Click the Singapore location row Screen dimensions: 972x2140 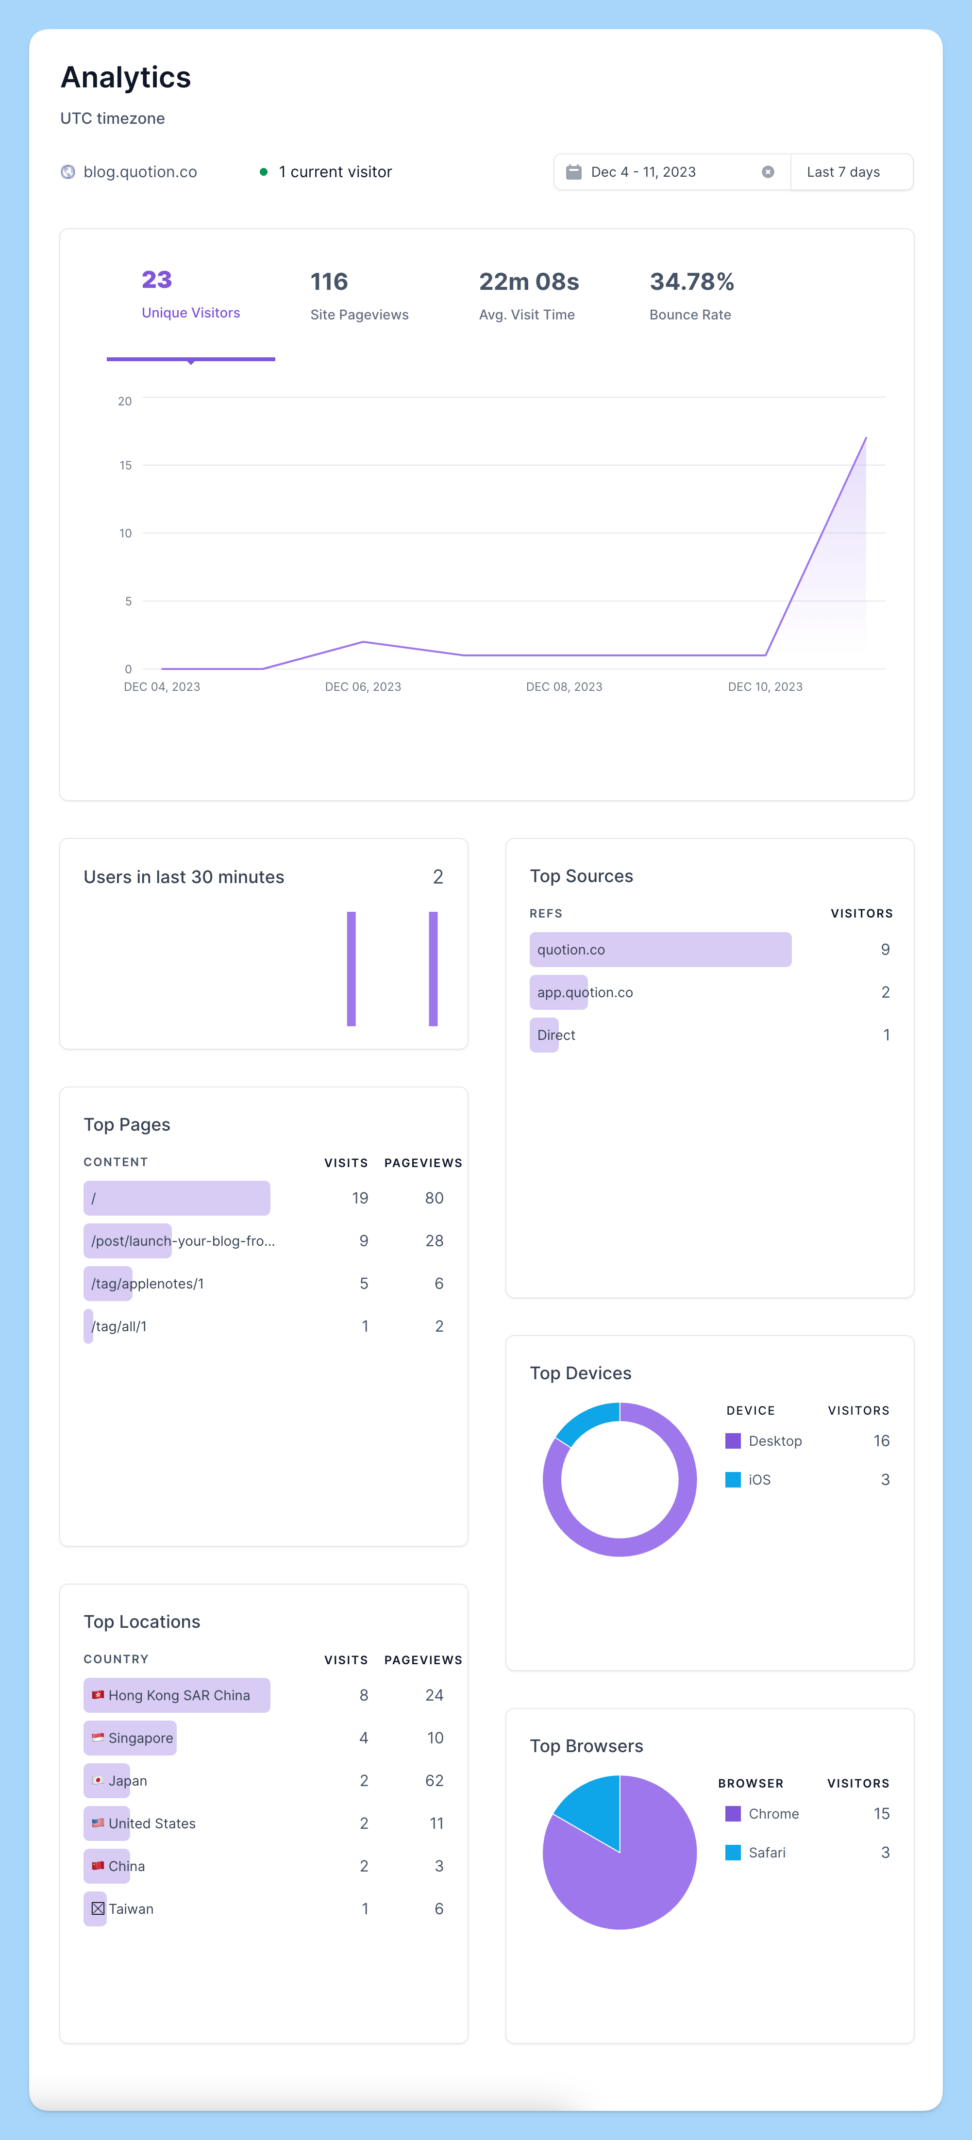point(263,1737)
